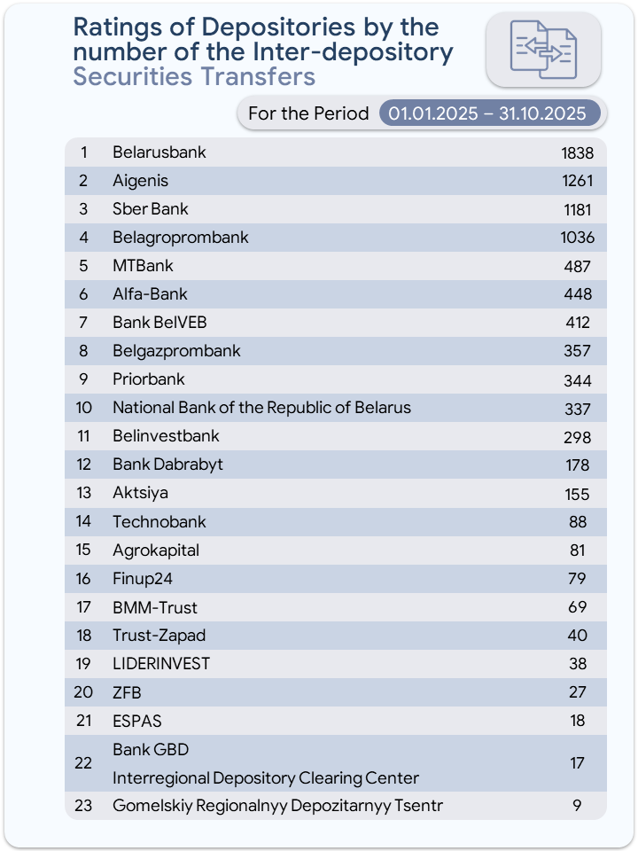
Task: Select Gomelskiy Regionalnyy Depozitarnyy Tsentr
Action: (x=277, y=807)
